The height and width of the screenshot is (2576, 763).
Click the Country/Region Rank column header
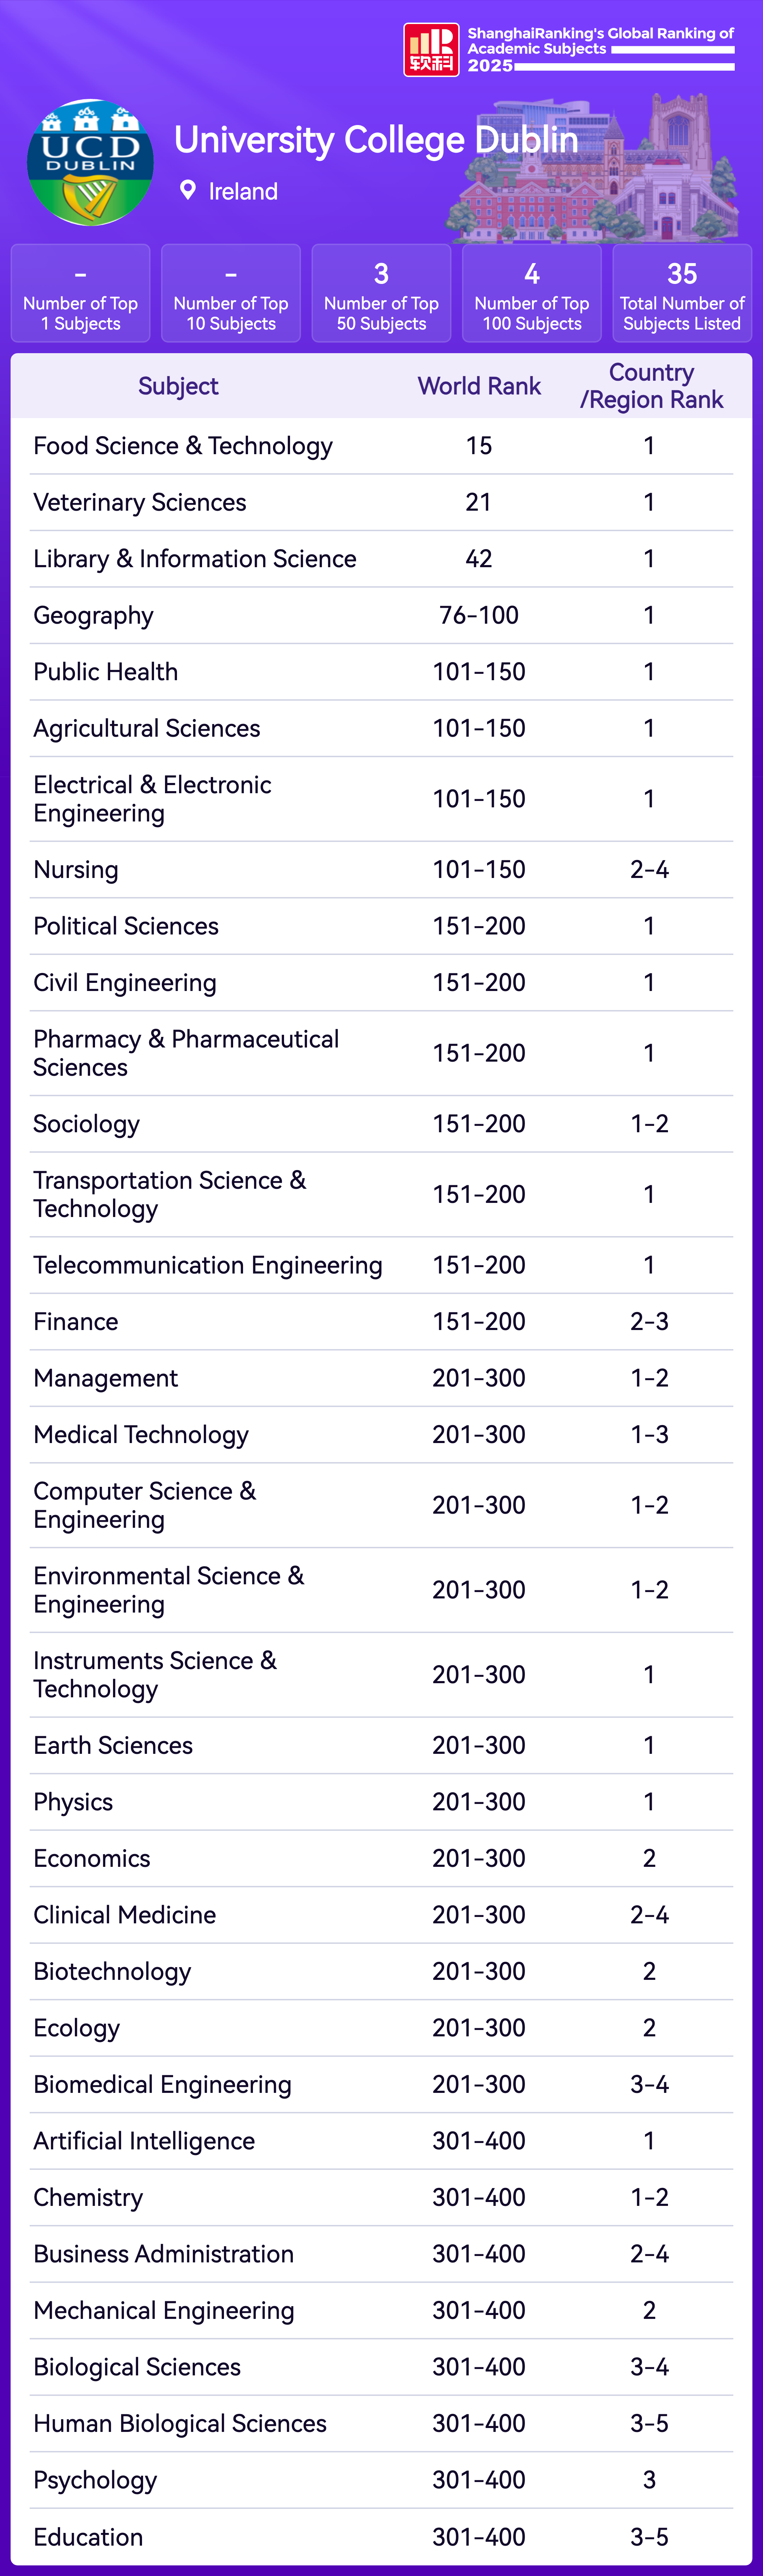(651, 386)
